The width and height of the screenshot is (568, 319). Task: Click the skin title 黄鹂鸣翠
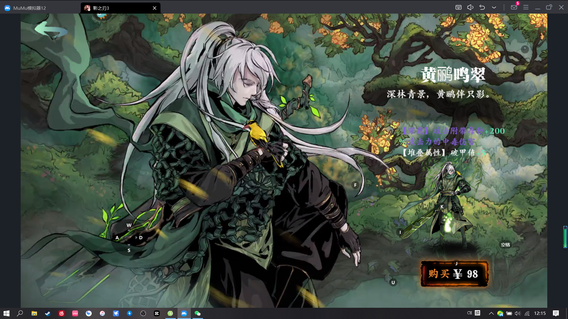click(x=453, y=74)
